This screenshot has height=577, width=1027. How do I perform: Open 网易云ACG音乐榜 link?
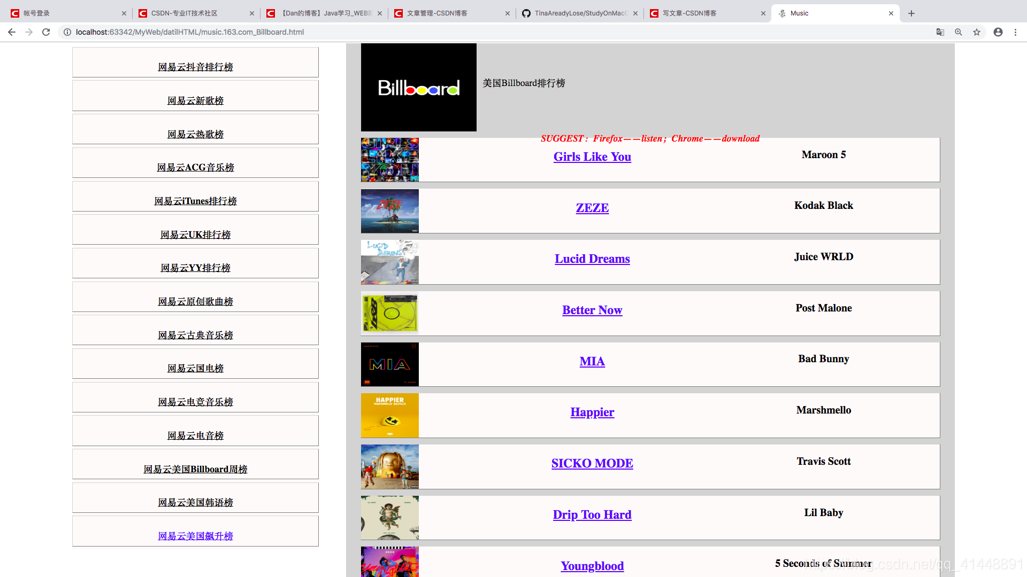[x=195, y=167]
